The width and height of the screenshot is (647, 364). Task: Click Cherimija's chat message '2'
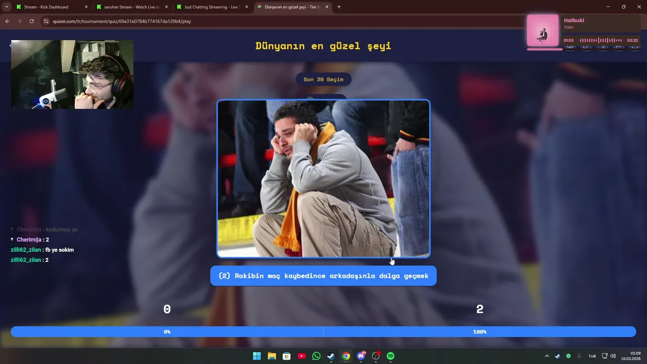tap(47, 240)
